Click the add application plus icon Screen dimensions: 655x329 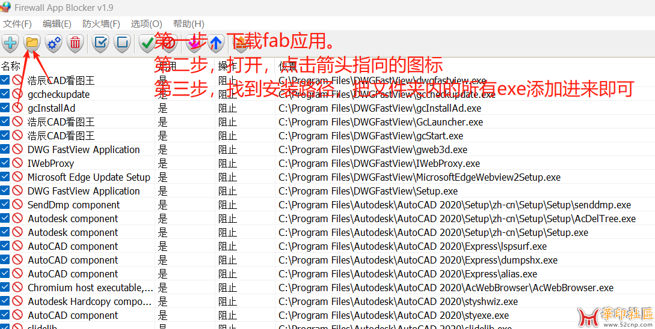pyautogui.click(x=10, y=43)
